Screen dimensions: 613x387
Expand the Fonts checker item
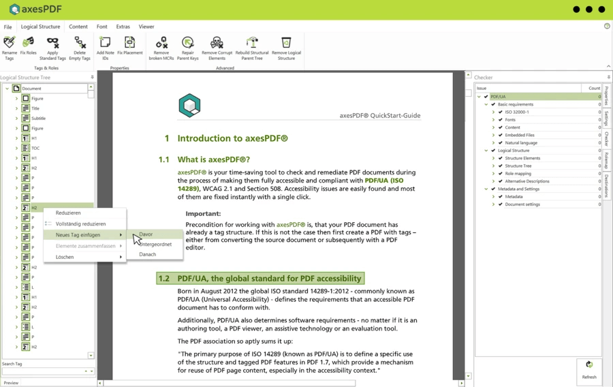point(493,120)
